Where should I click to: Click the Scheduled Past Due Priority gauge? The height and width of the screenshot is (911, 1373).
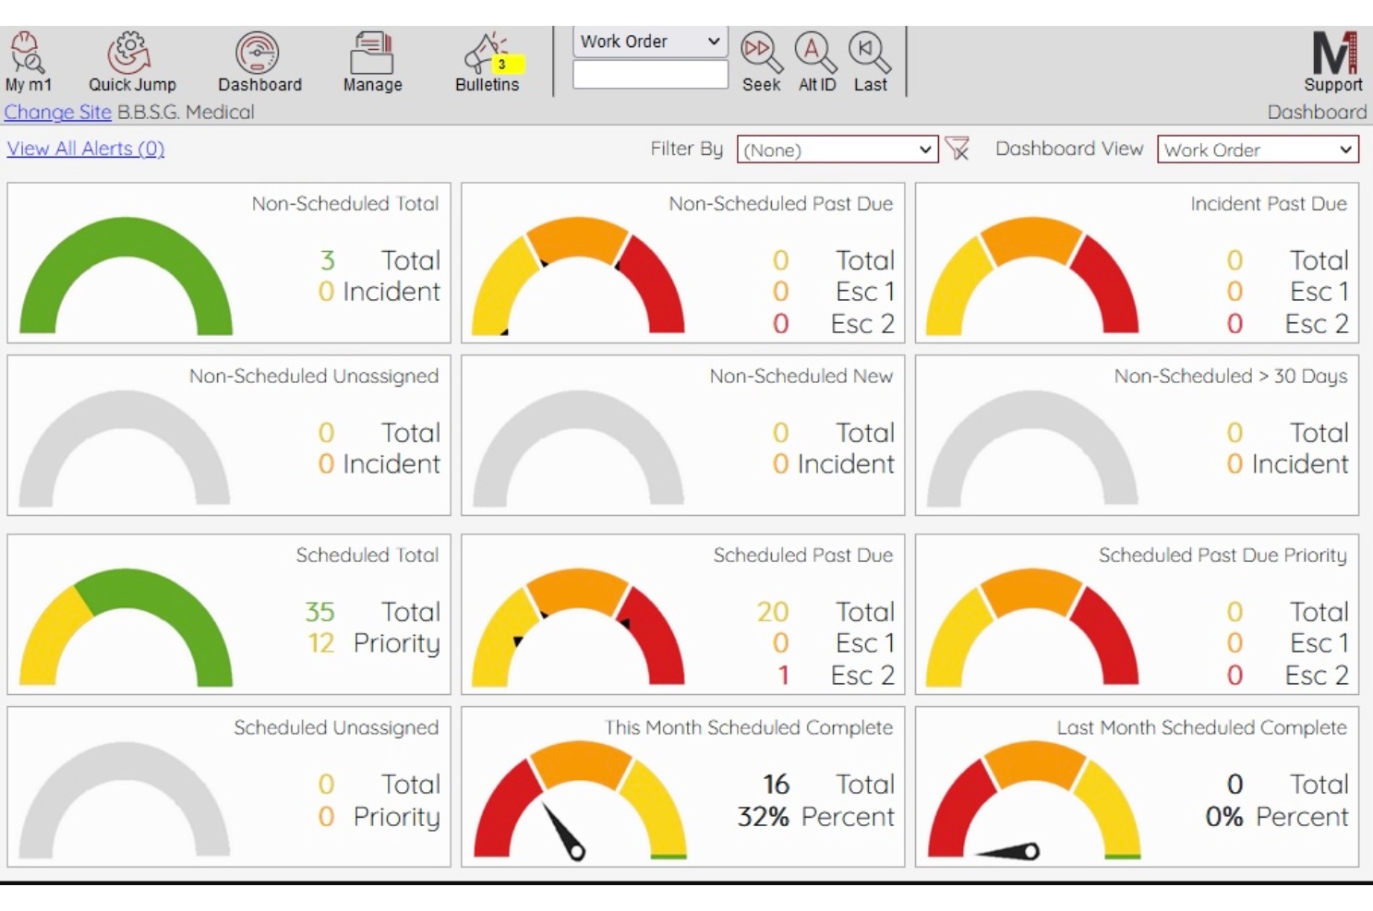1033,627
